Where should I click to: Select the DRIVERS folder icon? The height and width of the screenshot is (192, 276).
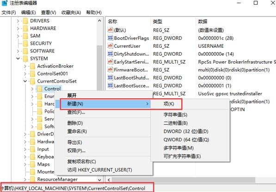tap(25, 21)
